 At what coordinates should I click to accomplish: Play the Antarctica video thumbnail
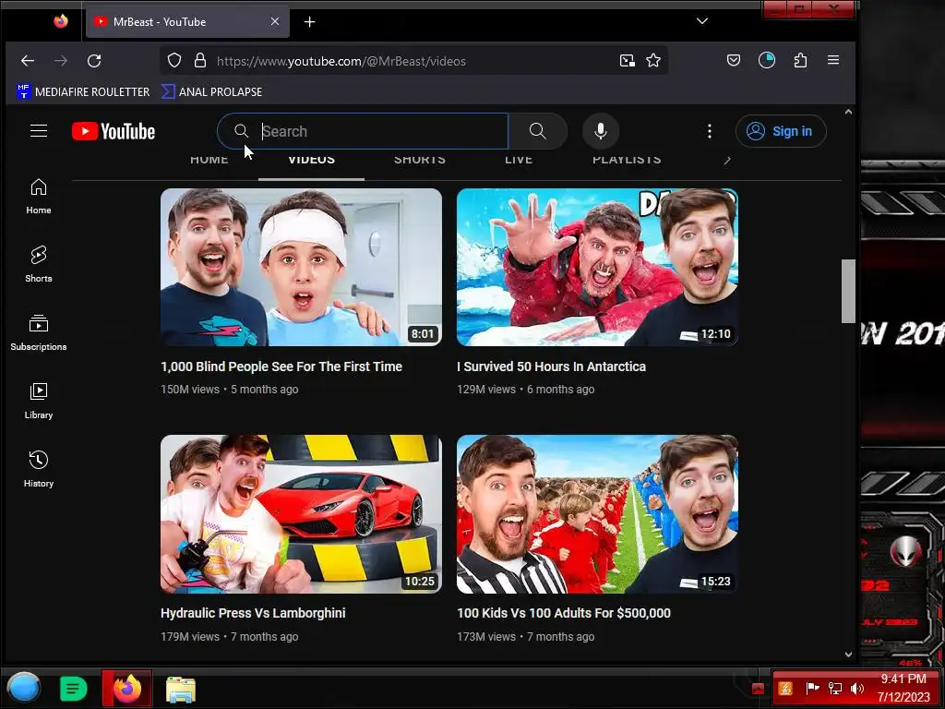click(x=597, y=267)
